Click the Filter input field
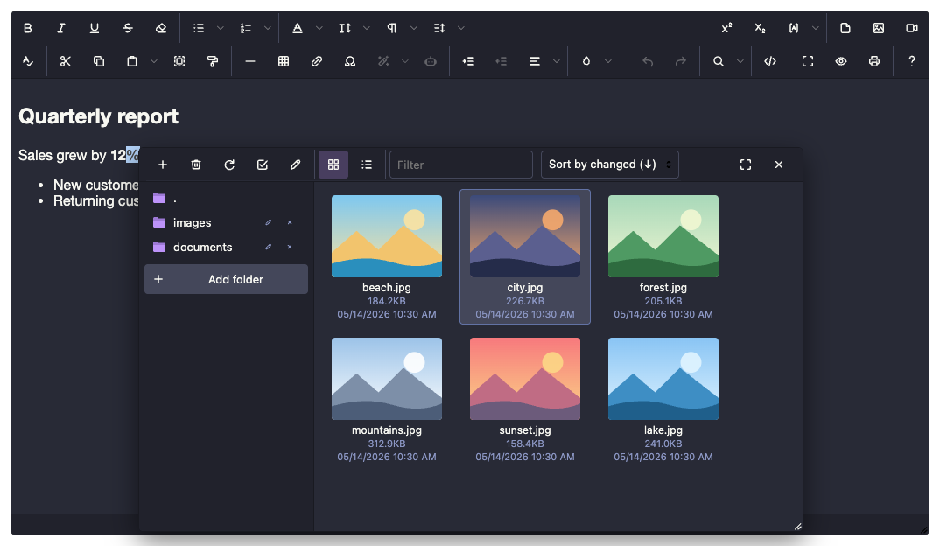 click(461, 164)
